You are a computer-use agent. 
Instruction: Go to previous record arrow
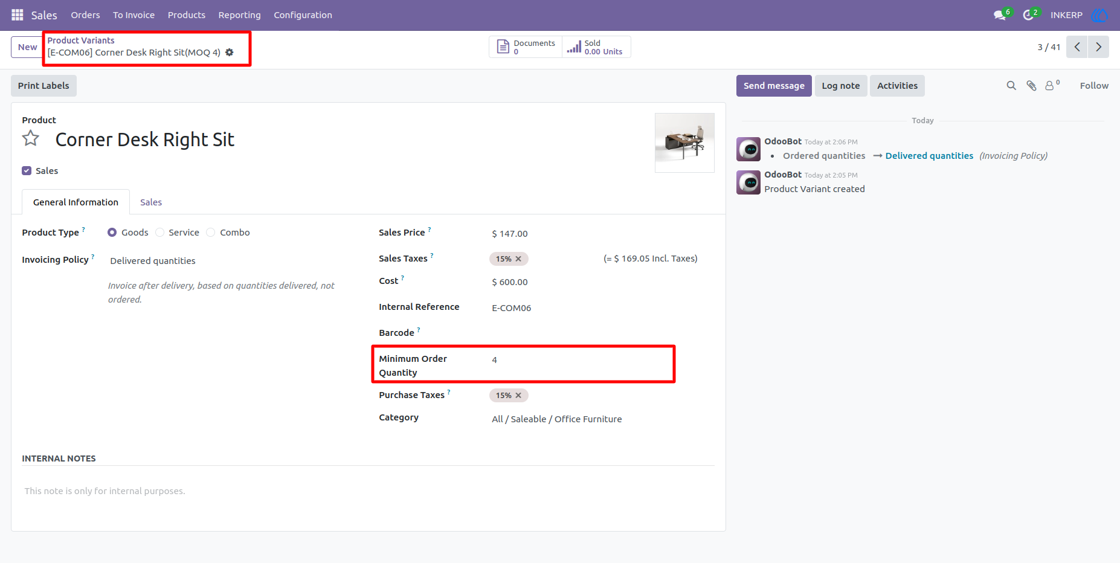click(x=1077, y=47)
